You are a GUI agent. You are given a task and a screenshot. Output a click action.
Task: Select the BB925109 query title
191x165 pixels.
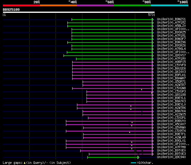tap(11, 10)
